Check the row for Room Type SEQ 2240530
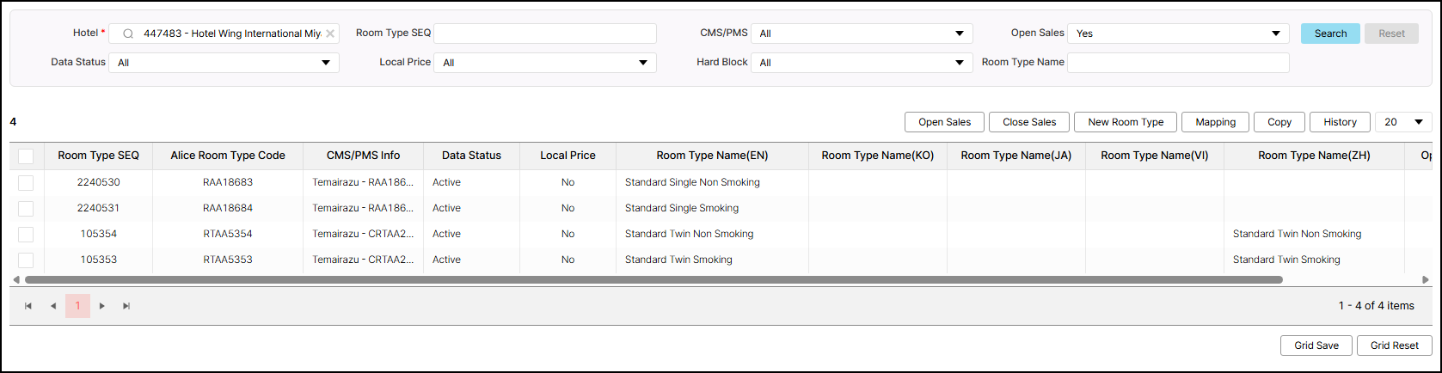1442x373 pixels. point(26,182)
